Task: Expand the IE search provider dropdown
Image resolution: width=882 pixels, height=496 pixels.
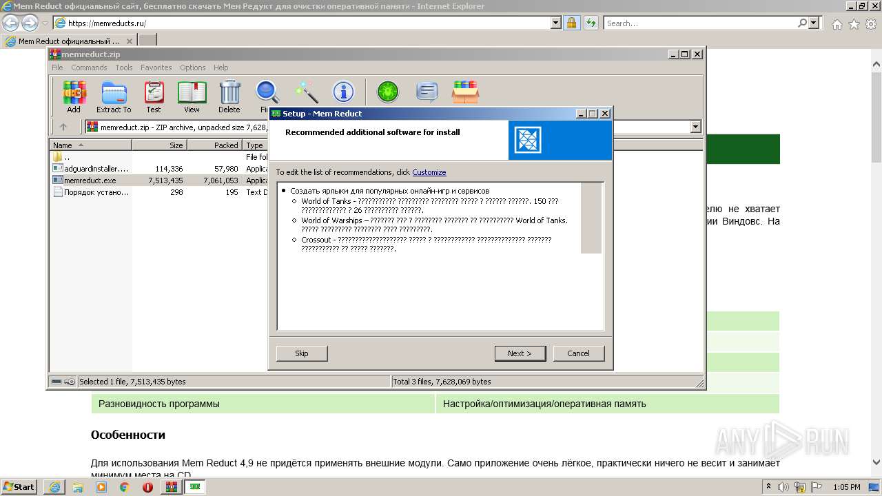Action: (x=814, y=23)
